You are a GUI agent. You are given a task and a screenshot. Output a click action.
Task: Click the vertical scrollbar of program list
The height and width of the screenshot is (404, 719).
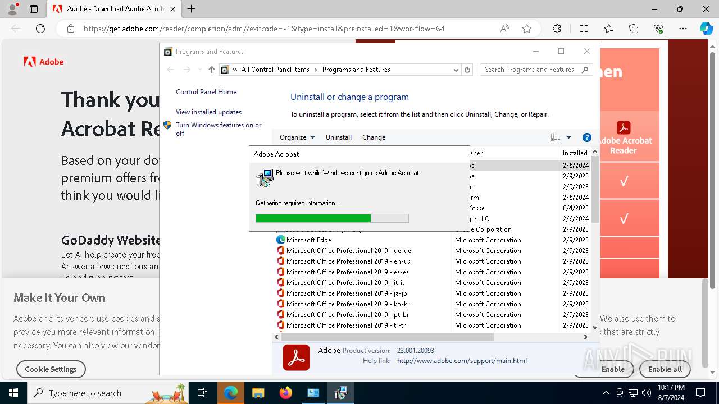(595, 191)
